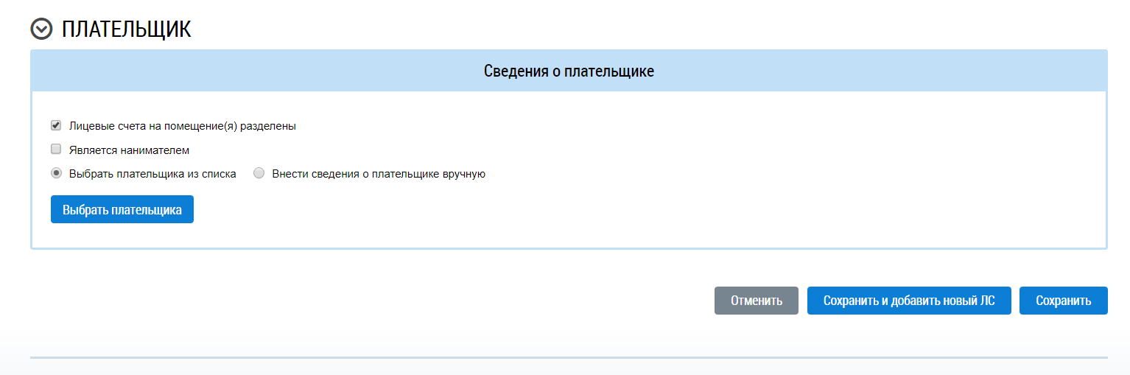The width and height of the screenshot is (1130, 375).
Task: Enable the Является нанимателем checkbox
Action: 56,150
